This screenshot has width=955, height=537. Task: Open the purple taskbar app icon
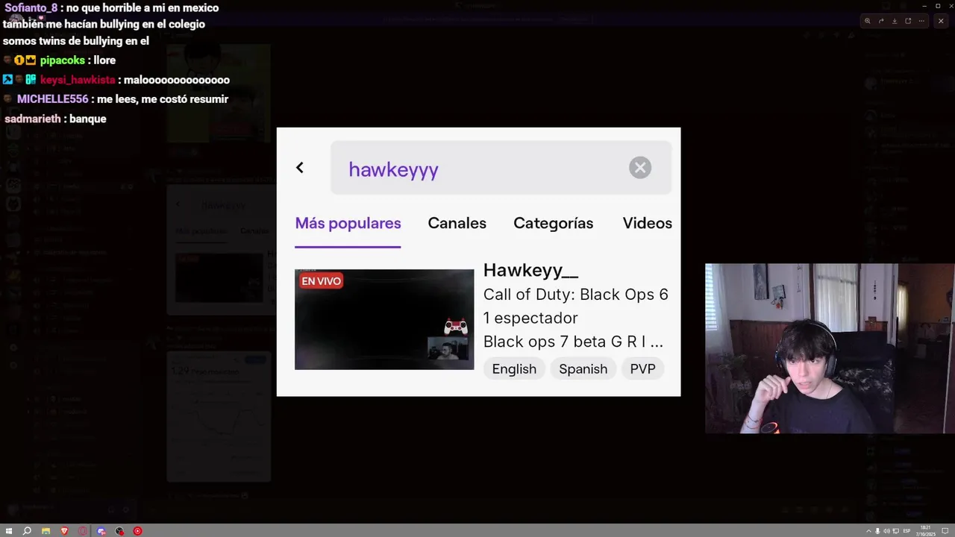click(x=101, y=531)
